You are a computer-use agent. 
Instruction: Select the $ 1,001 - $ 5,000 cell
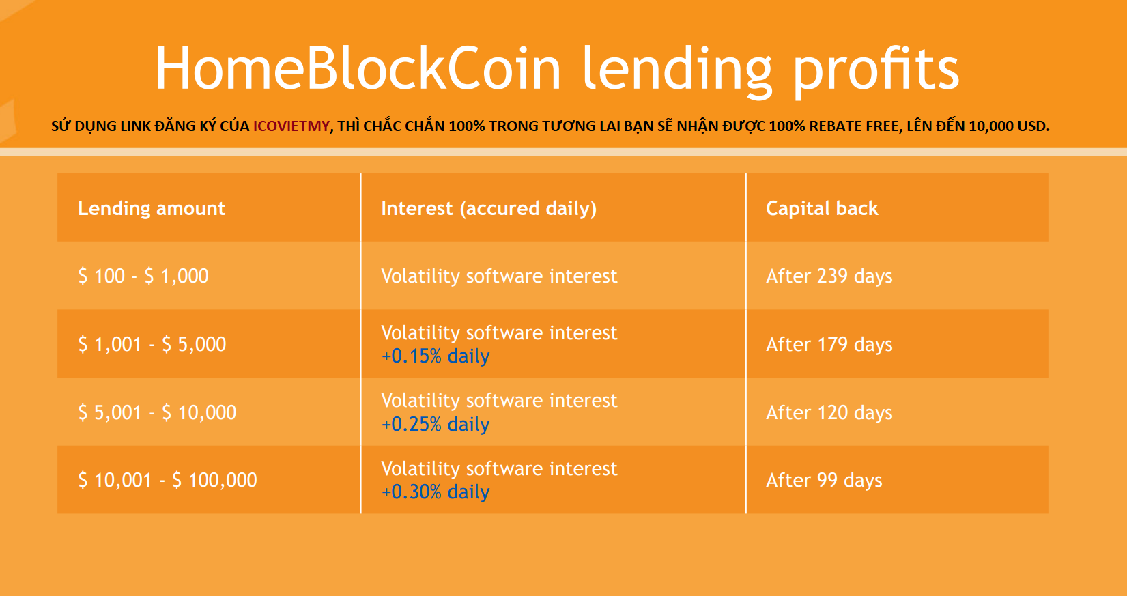coord(152,344)
